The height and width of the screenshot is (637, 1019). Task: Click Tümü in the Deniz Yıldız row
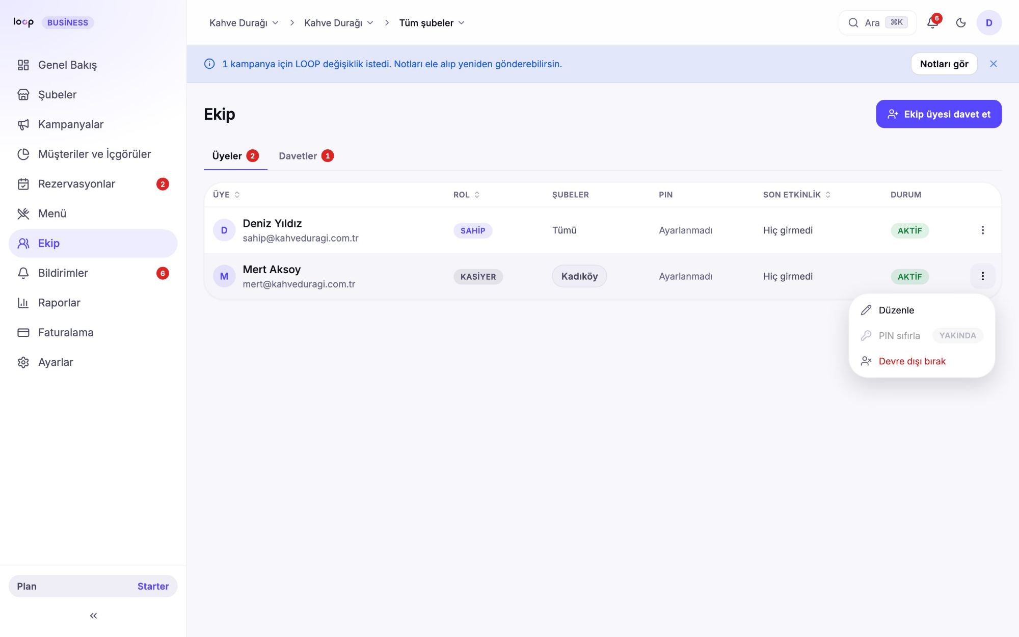565,230
